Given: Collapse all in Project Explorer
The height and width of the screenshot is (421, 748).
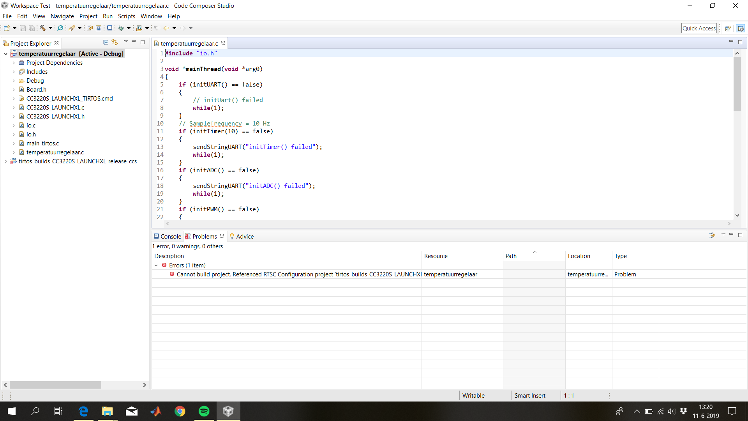Looking at the screenshot, I should tap(106, 42).
